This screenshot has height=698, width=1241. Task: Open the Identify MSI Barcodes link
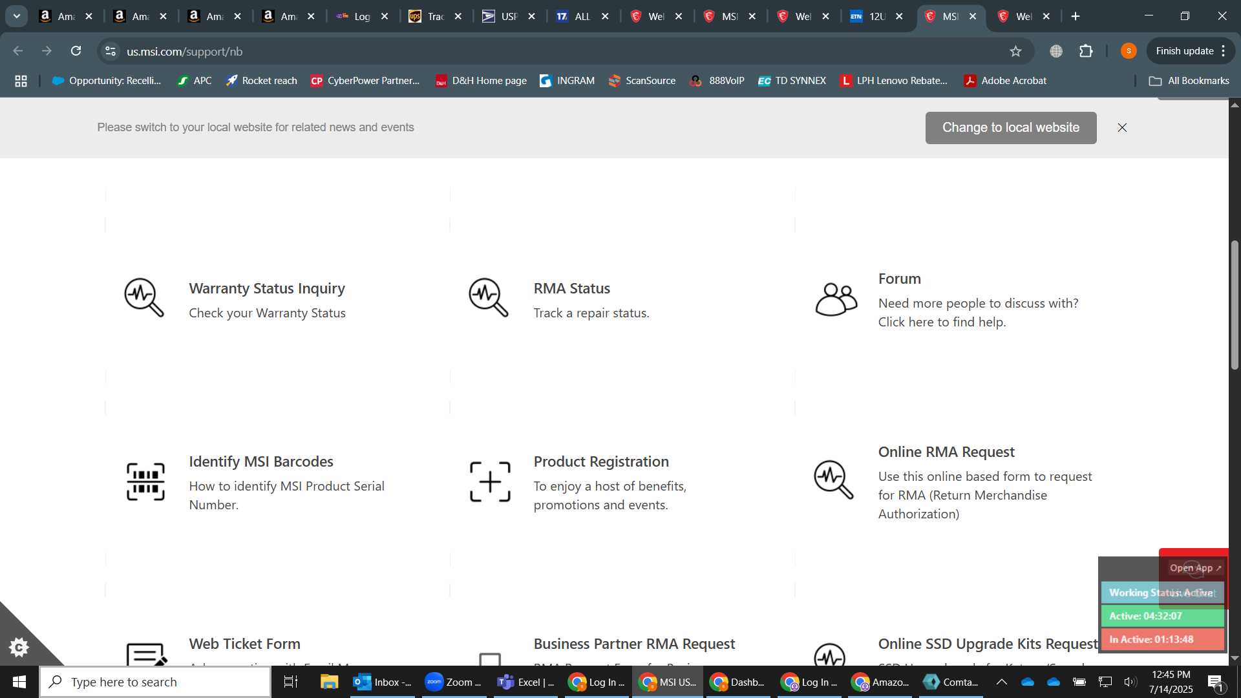click(x=261, y=461)
